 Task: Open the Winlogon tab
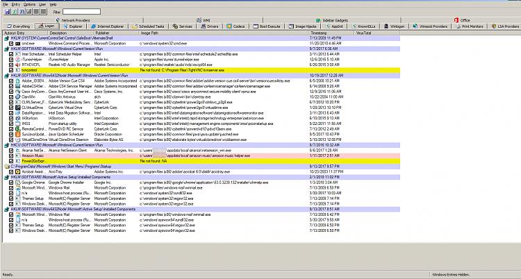click(x=394, y=26)
